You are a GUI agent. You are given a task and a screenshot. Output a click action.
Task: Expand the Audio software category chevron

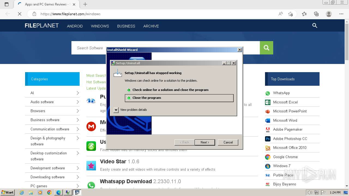pyautogui.click(x=78, y=102)
